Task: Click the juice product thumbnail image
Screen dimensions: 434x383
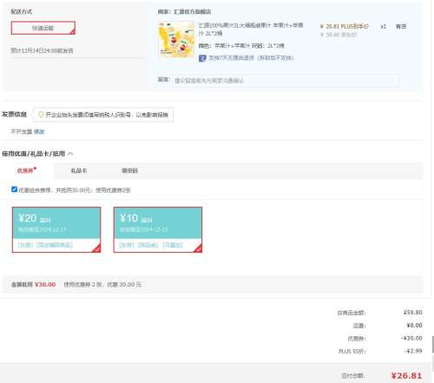Action: (x=176, y=40)
